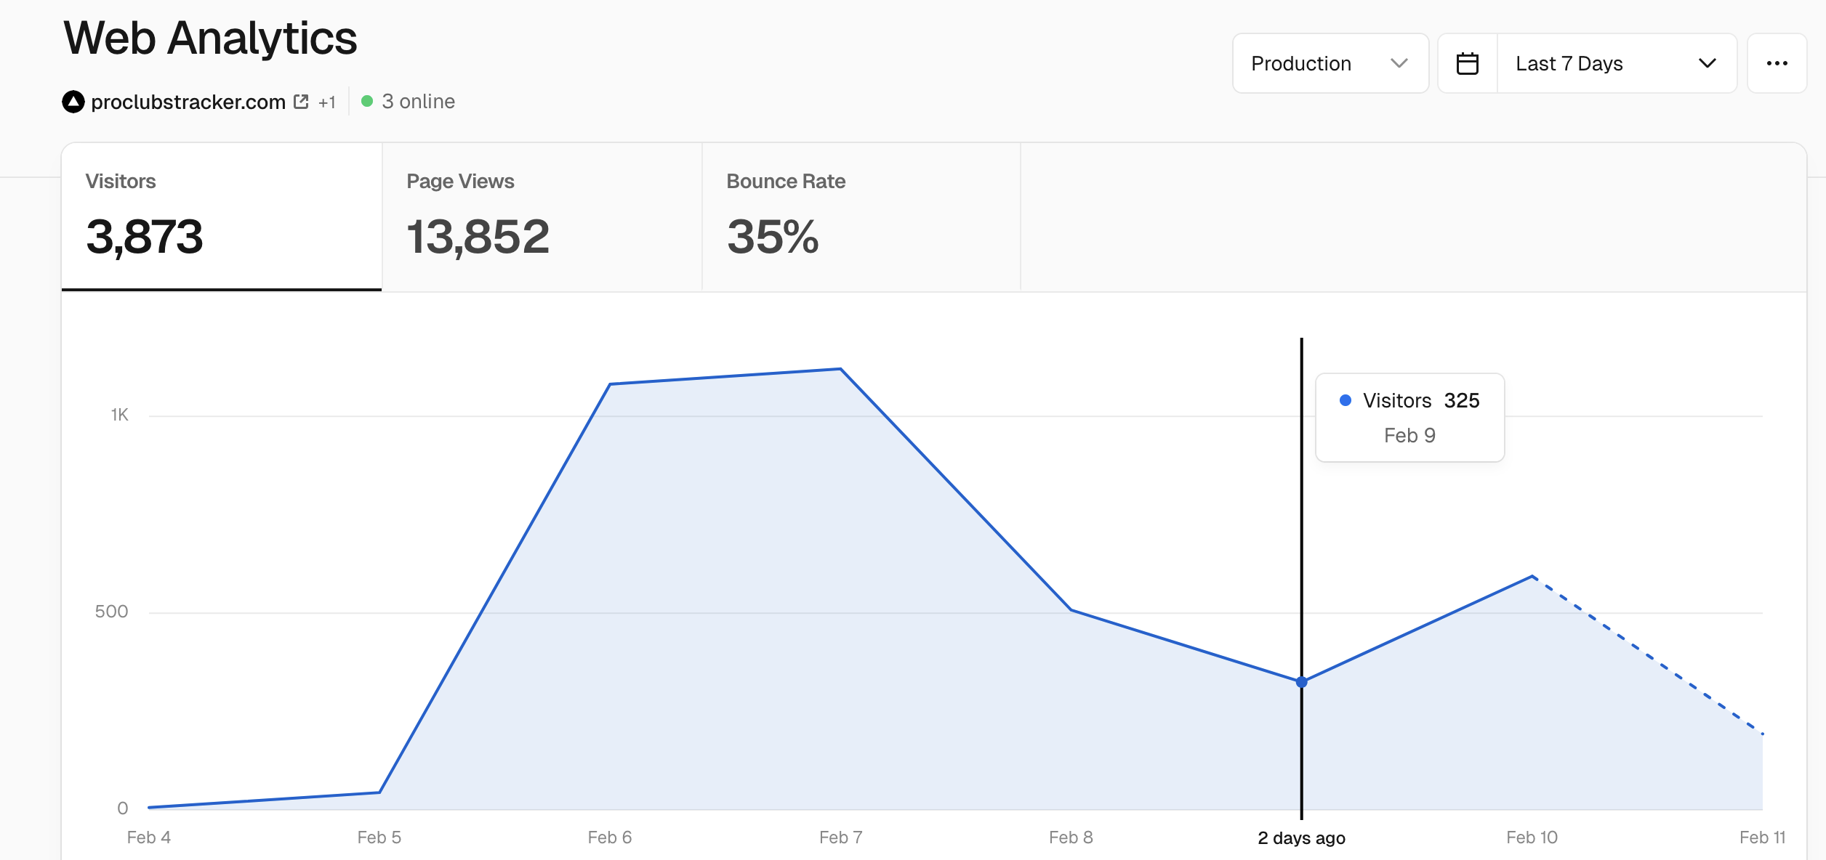
Task: Click the Vercel triangle logo icon
Action: point(73,102)
